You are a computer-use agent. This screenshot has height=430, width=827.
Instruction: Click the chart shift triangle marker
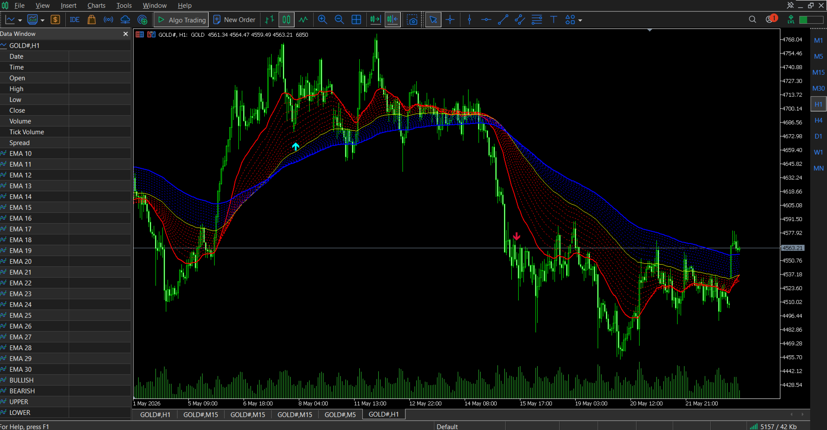(650, 30)
